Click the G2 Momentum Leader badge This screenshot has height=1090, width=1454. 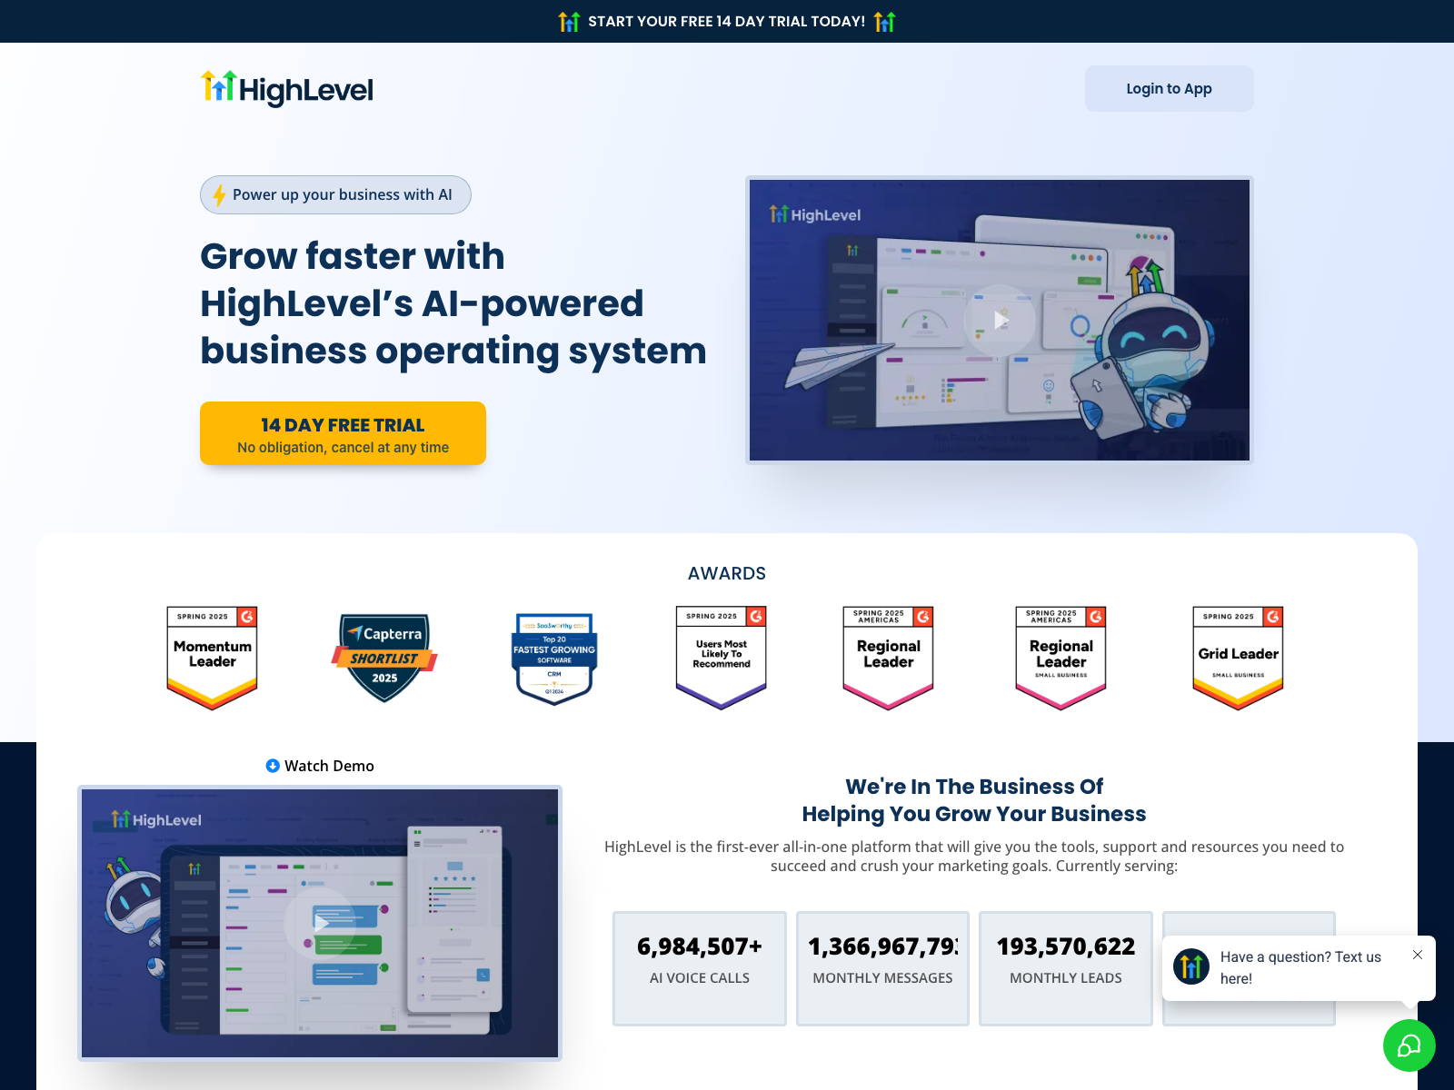pyautogui.click(x=213, y=658)
